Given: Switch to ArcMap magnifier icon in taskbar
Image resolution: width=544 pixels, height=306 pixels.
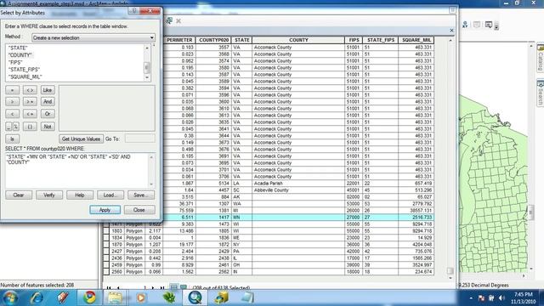Looking at the screenshot, I should pyautogui.click(x=195, y=297).
